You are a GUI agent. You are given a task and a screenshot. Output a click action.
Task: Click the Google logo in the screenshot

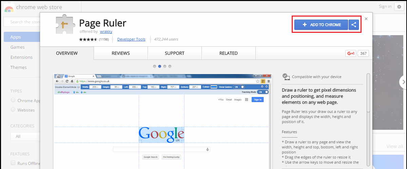click(x=161, y=134)
